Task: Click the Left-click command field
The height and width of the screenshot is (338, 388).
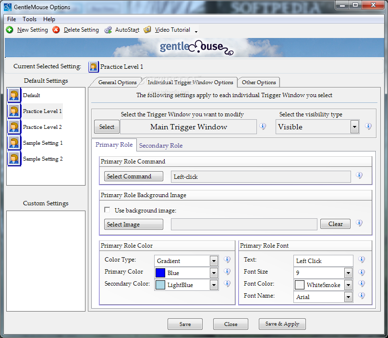Action: coord(261,176)
